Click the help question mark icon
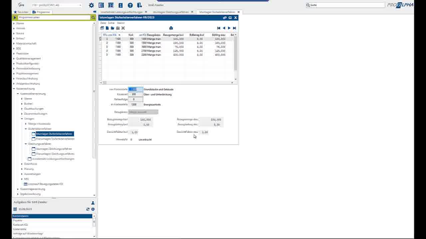 click(130, 5)
